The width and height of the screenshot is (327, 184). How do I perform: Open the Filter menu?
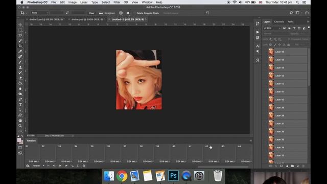pos(117,2)
